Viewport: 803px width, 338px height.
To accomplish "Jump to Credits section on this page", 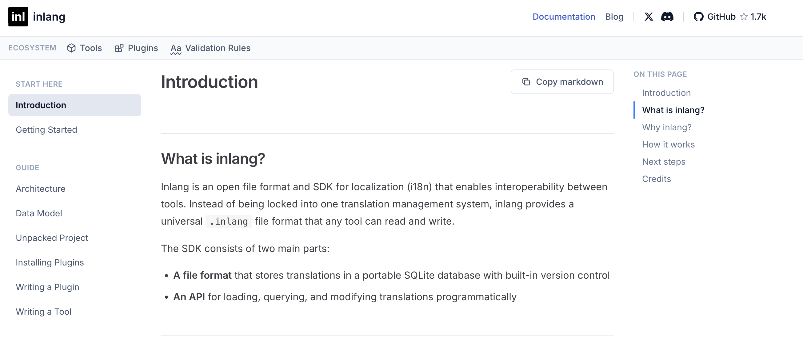I will click(656, 179).
